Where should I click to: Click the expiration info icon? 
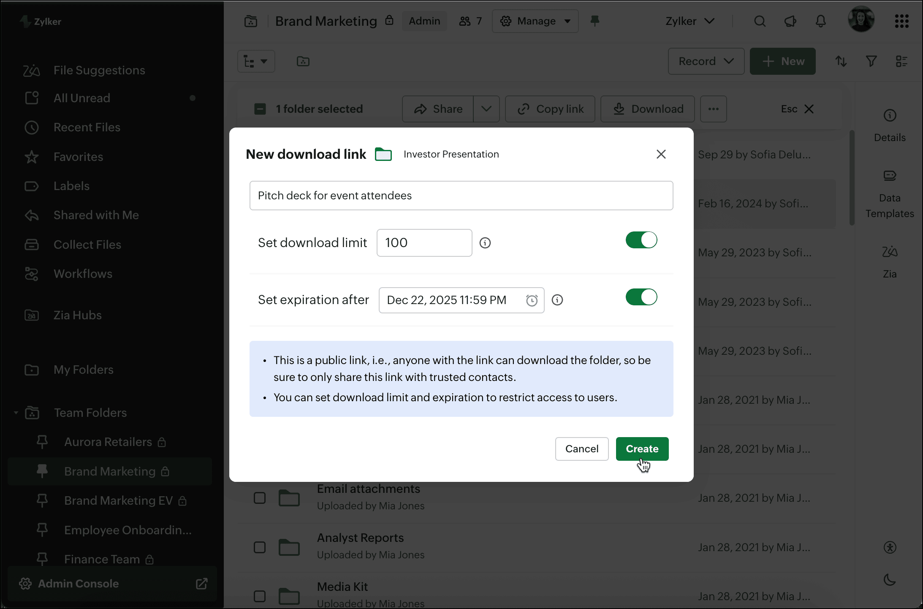click(x=557, y=300)
